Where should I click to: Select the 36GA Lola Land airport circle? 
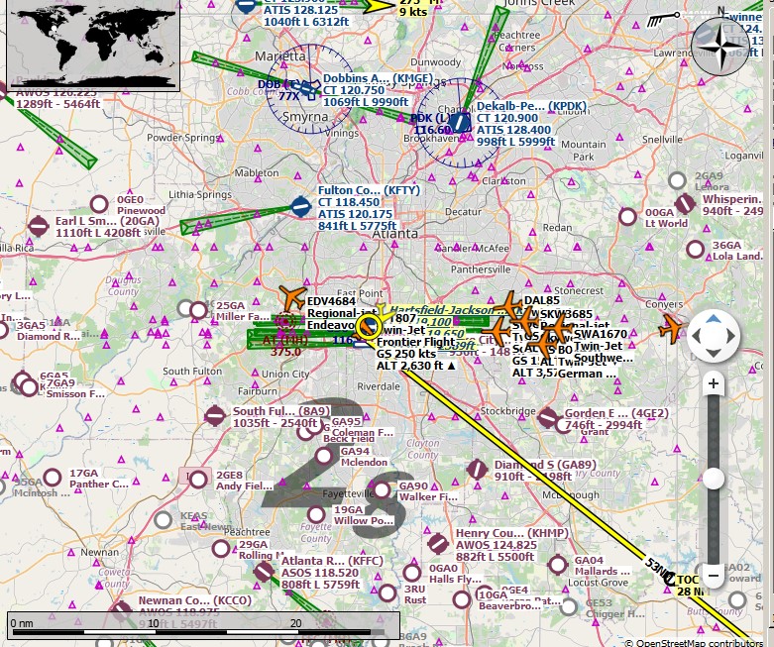coord(696,250)
